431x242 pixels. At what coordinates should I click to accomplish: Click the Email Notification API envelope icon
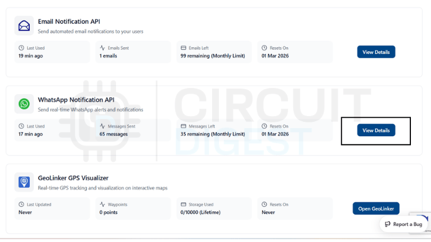point(24,26)
